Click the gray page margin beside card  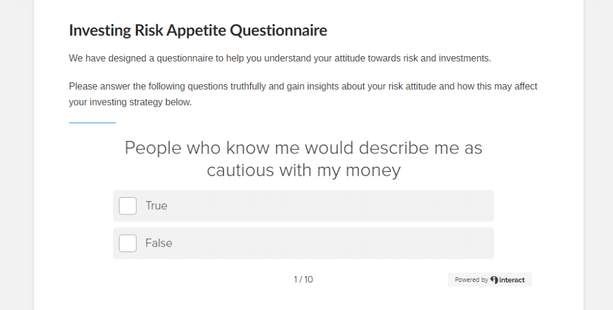coord(16,156)
